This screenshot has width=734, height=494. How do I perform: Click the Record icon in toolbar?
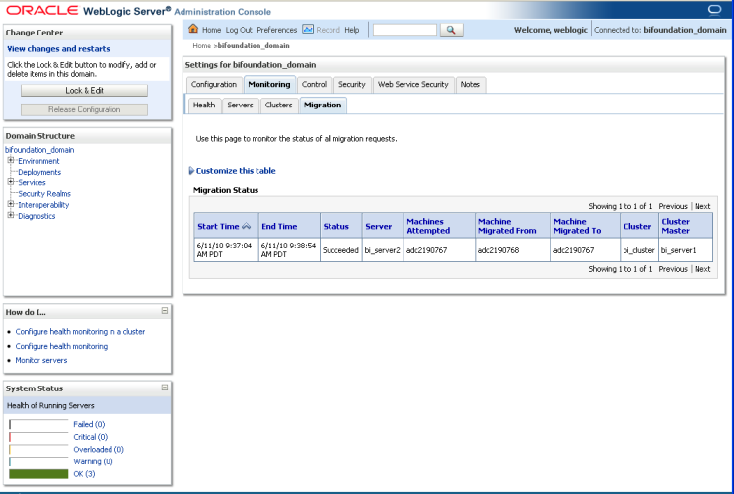tap(308, 29)
